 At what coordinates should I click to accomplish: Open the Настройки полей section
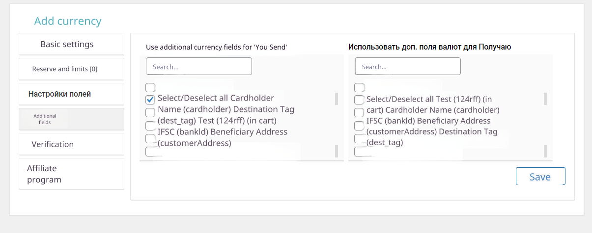click(x=71, y=94)
